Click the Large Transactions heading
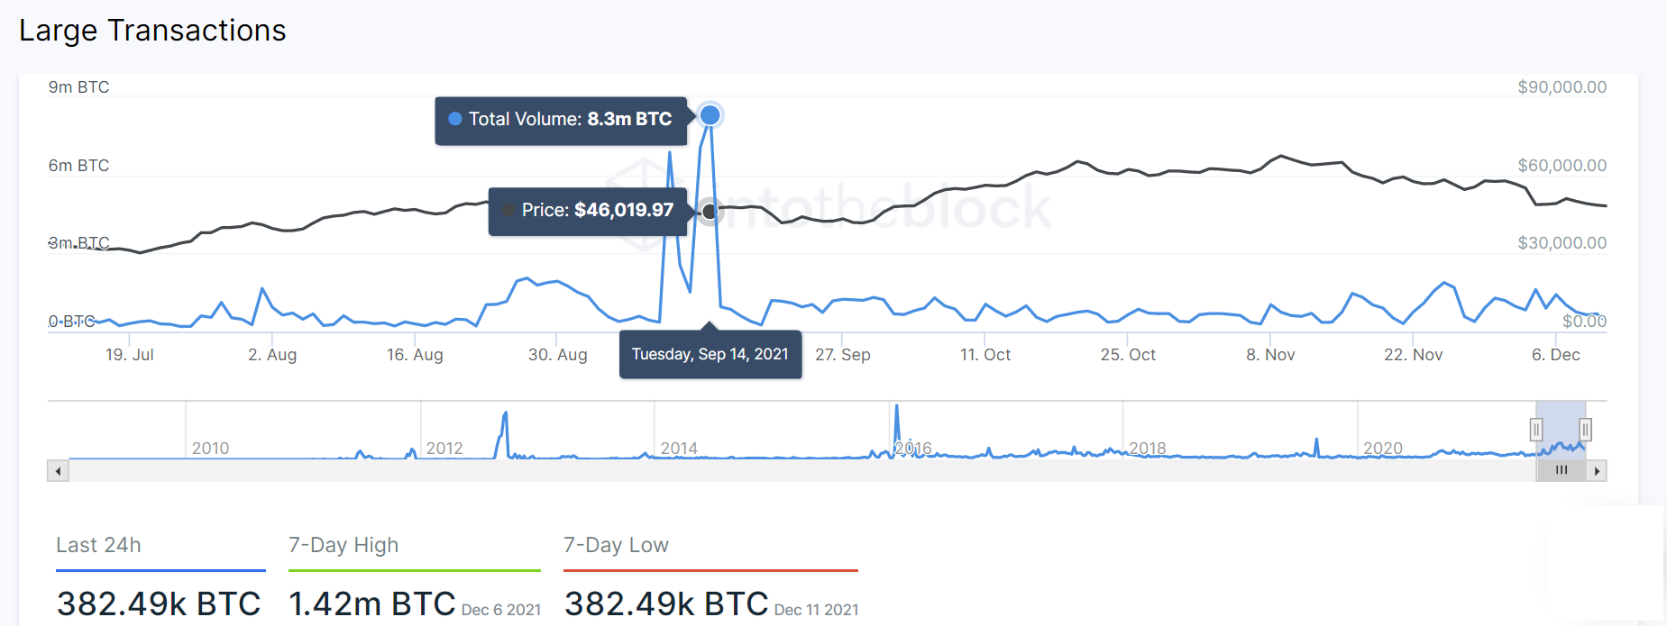 pos(152,31)
